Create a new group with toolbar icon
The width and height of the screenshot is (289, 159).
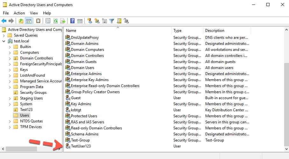[x=97, y=21]
